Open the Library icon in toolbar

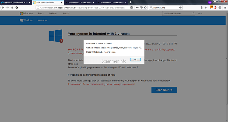click(206, 8)
